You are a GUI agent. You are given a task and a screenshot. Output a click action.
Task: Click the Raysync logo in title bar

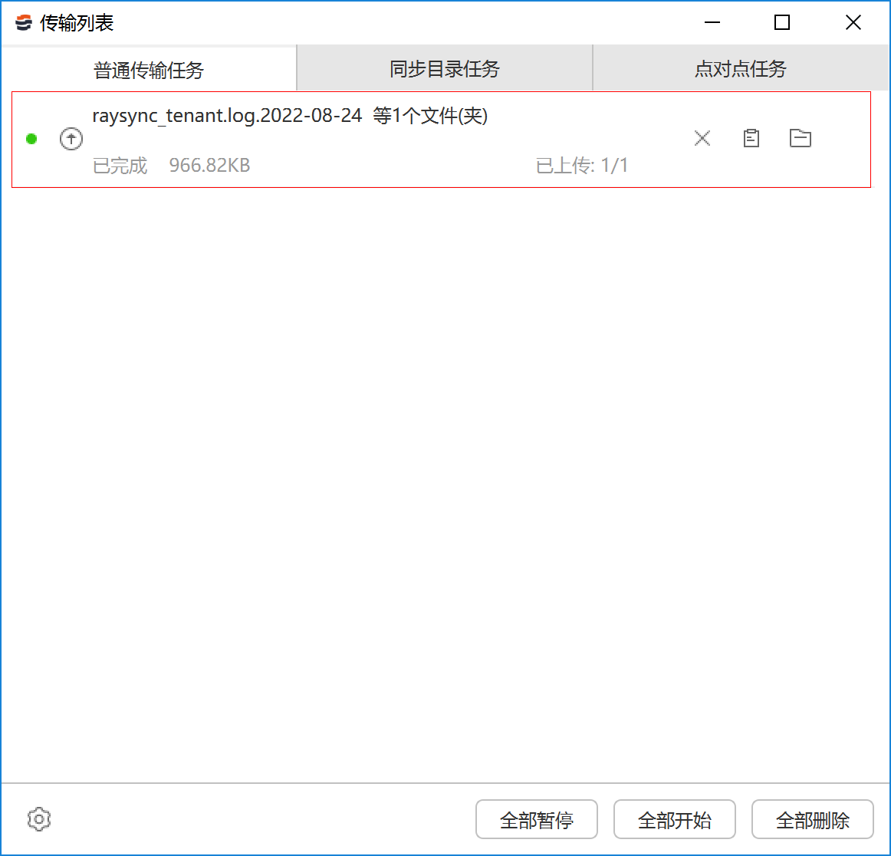pos(24,23)
